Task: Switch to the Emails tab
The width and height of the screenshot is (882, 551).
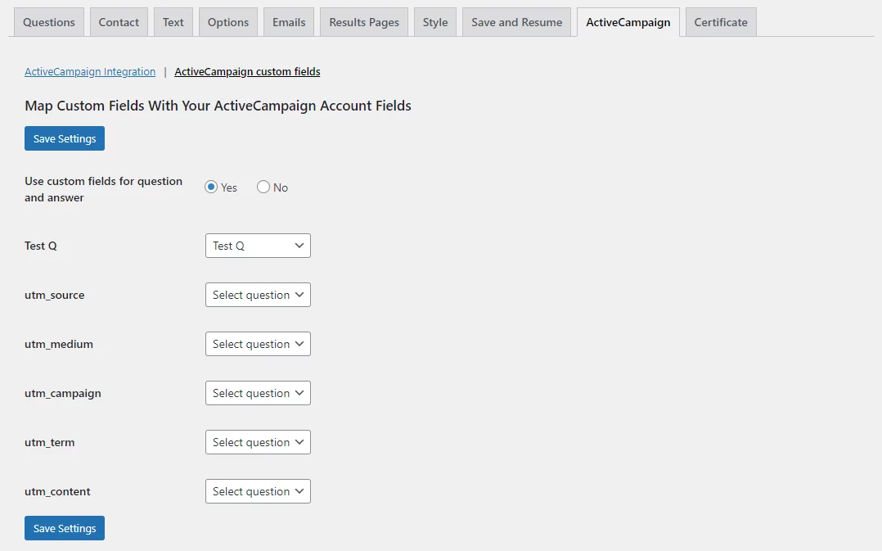Action: pos(289,22)
